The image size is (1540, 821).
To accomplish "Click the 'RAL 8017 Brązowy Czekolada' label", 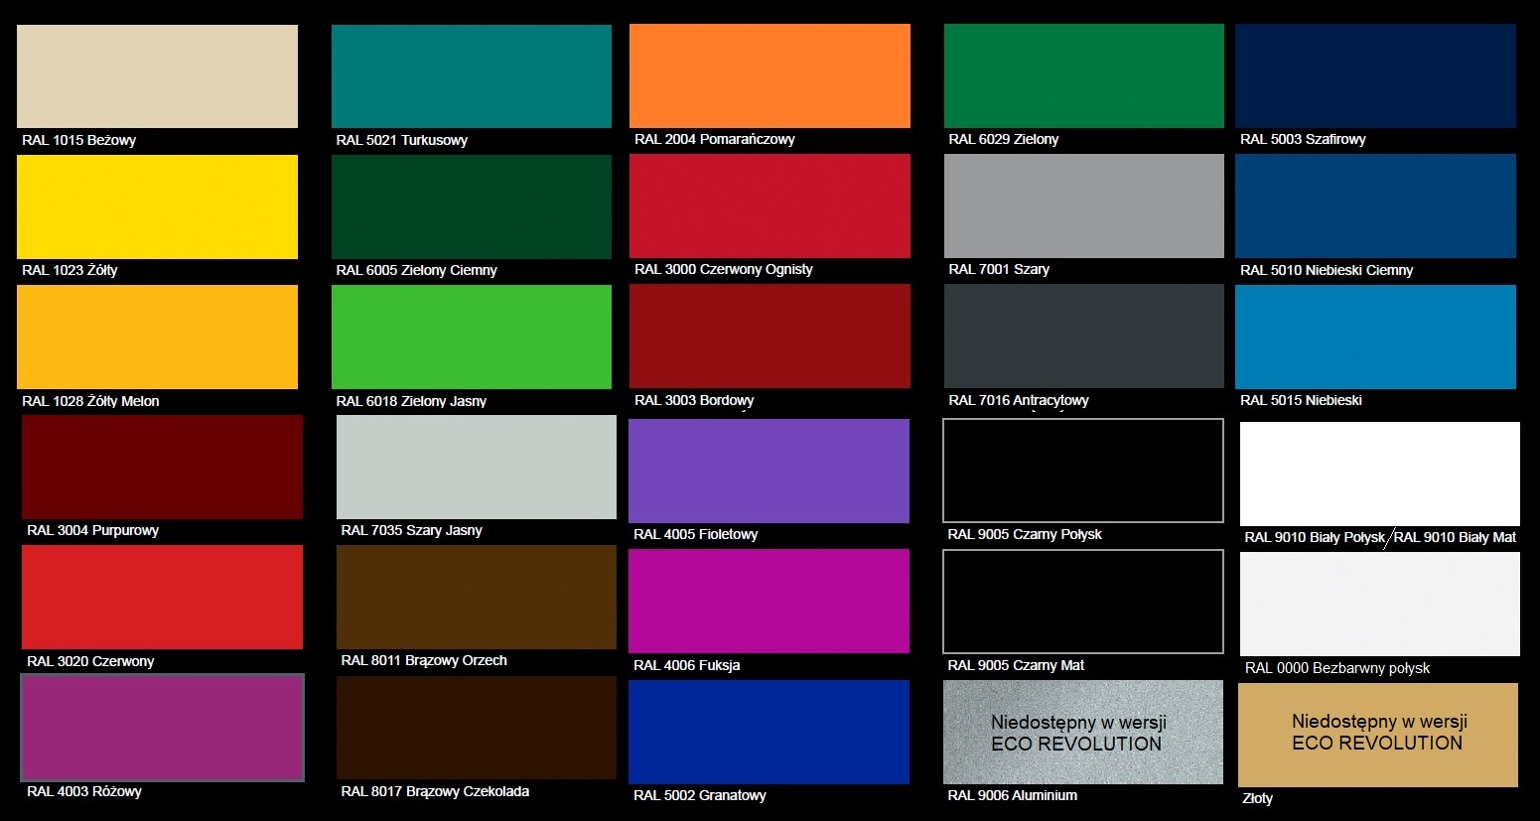I will [x=435, y=791].
